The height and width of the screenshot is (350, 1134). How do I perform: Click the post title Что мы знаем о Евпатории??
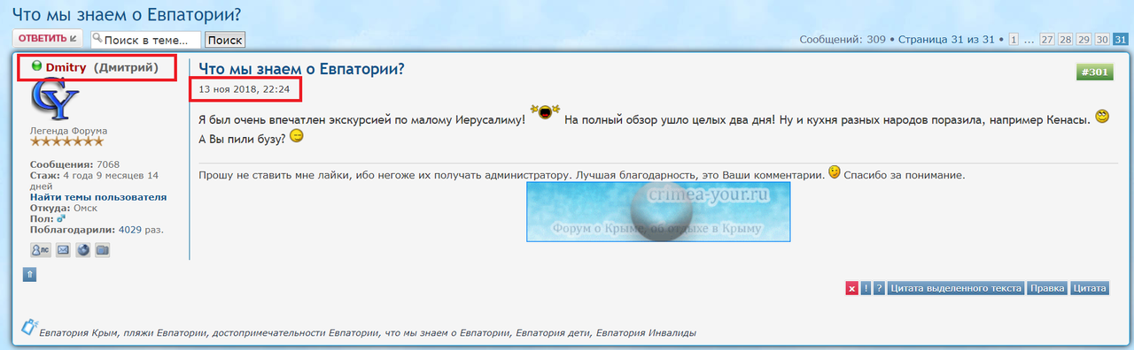click(301, 68)
